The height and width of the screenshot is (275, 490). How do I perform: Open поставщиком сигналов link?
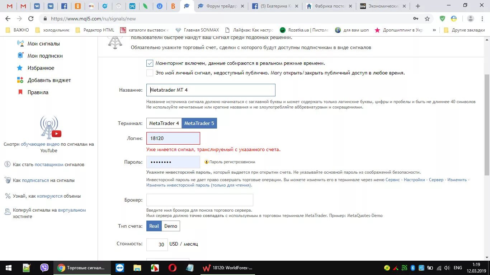pos(49,165)
